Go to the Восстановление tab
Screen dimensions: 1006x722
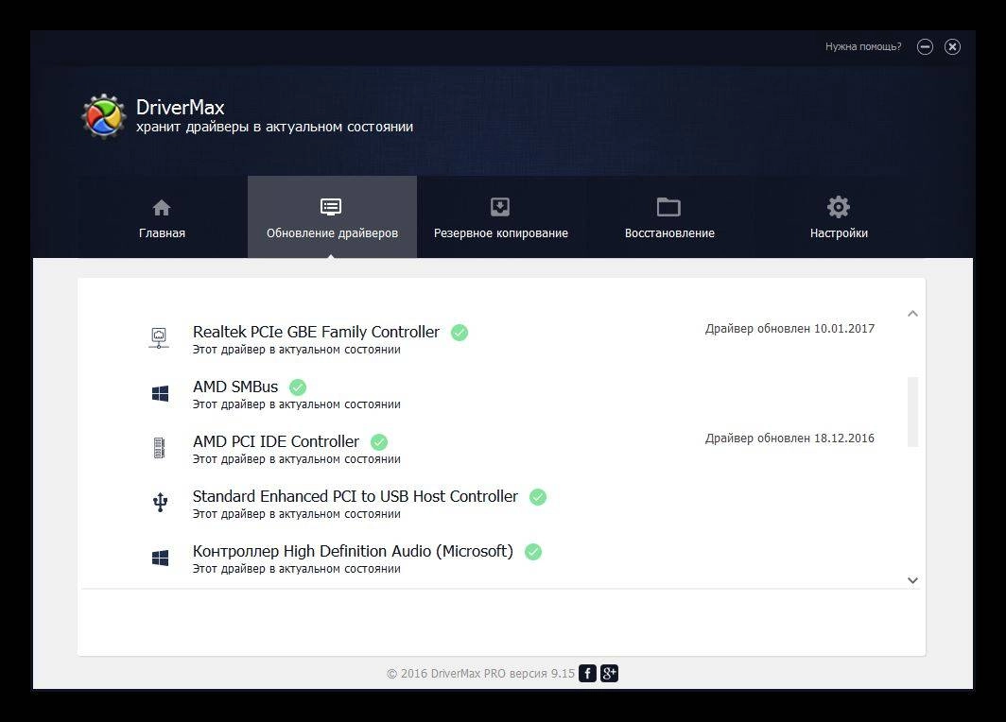click(x=669, y=216)
